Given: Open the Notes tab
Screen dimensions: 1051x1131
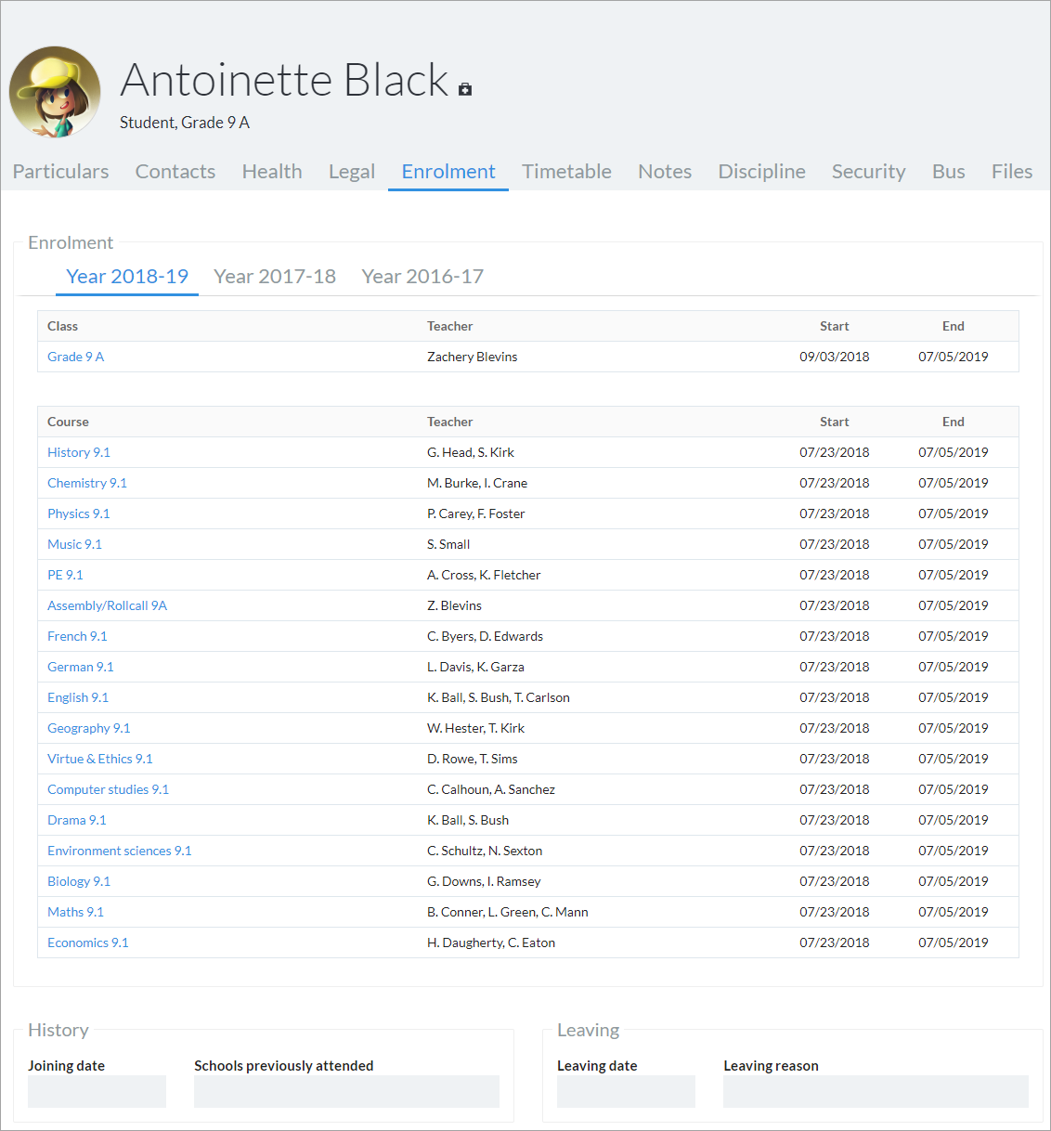Looking at the screenshot, I should coord(665,172).
